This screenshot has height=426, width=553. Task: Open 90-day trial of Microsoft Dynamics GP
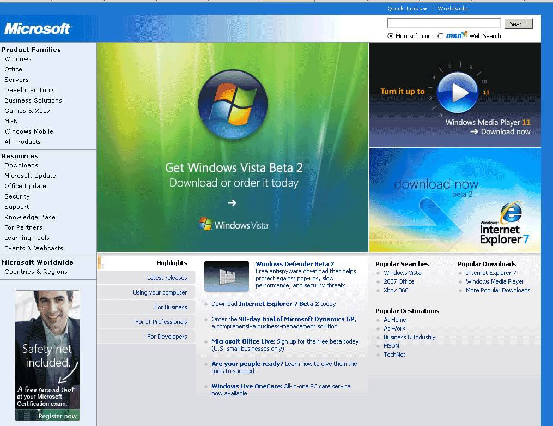(x=296, y=319)
